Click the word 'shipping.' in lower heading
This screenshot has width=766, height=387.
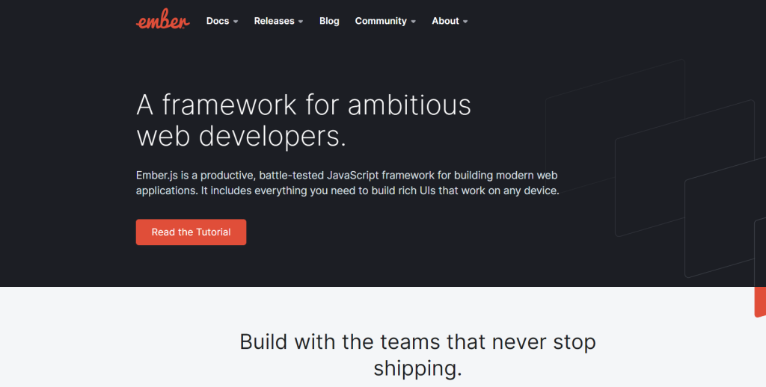click(417, 368)
